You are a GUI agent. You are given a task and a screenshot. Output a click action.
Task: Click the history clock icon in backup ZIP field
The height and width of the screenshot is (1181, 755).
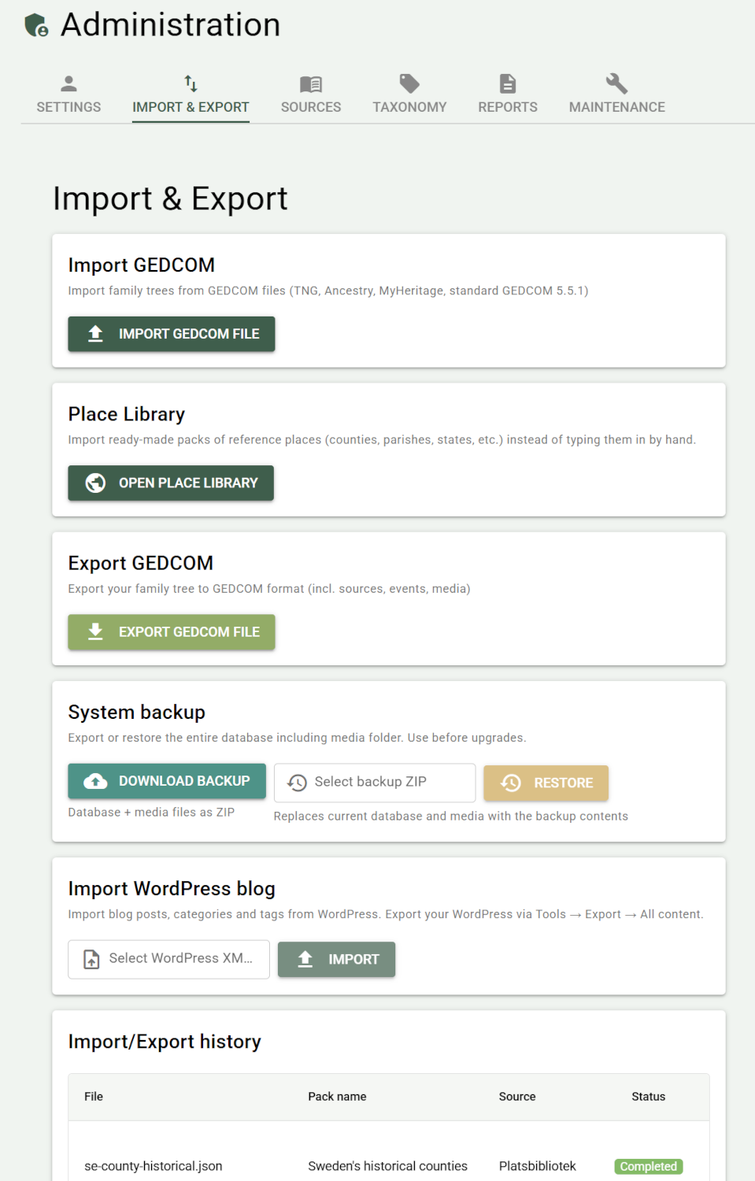(x=297, y=783)
